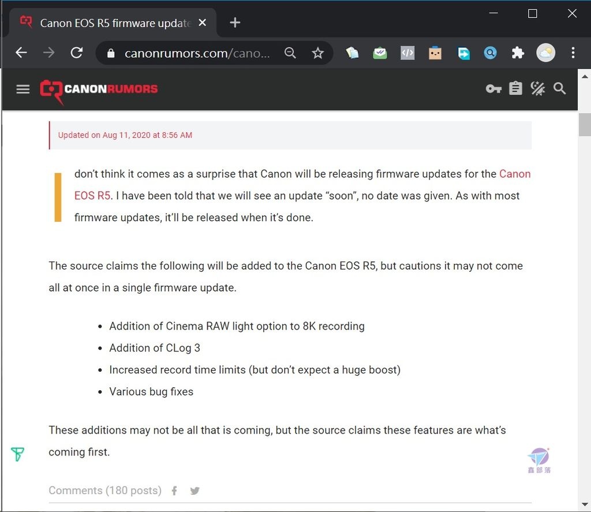Click 'Increased record time limits' bullet
The image size is (591, 512).
pyautogui.click(x=255, y=369)
